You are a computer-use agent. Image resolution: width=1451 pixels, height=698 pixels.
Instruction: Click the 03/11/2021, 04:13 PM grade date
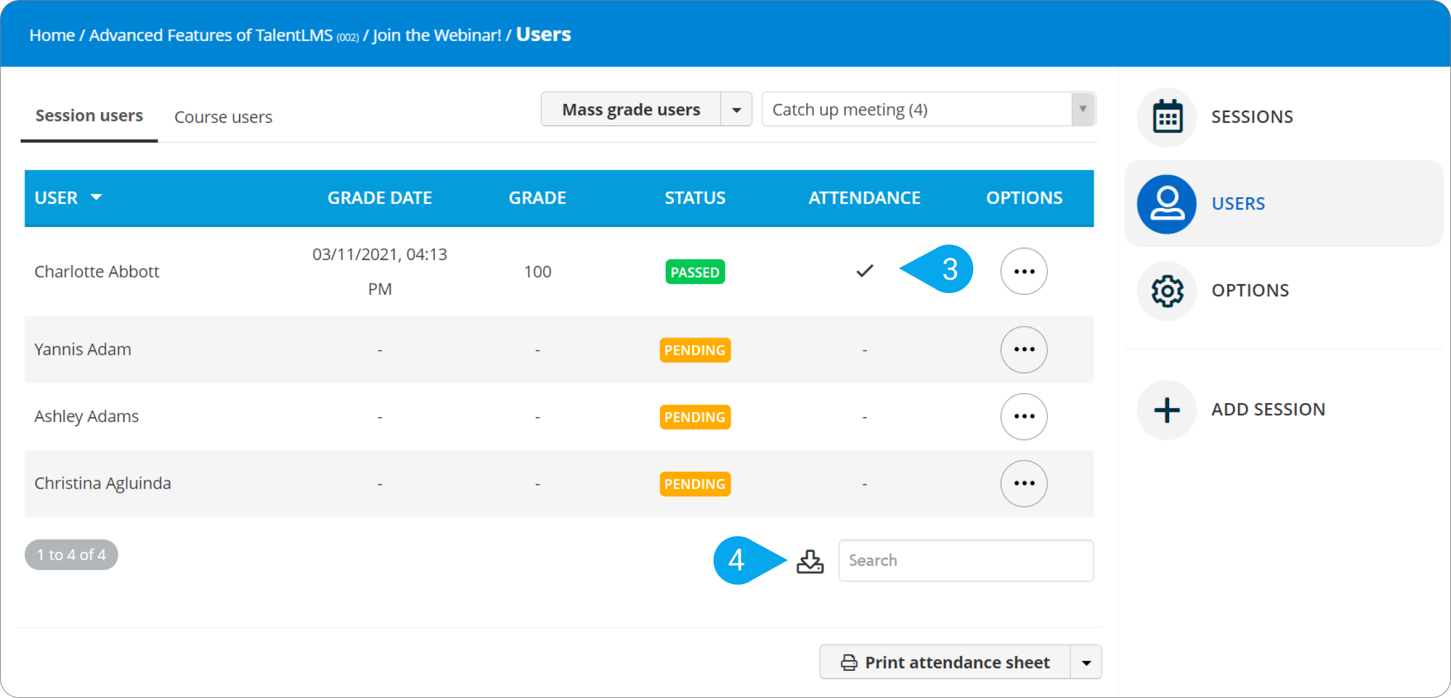[x=379, y=272]
